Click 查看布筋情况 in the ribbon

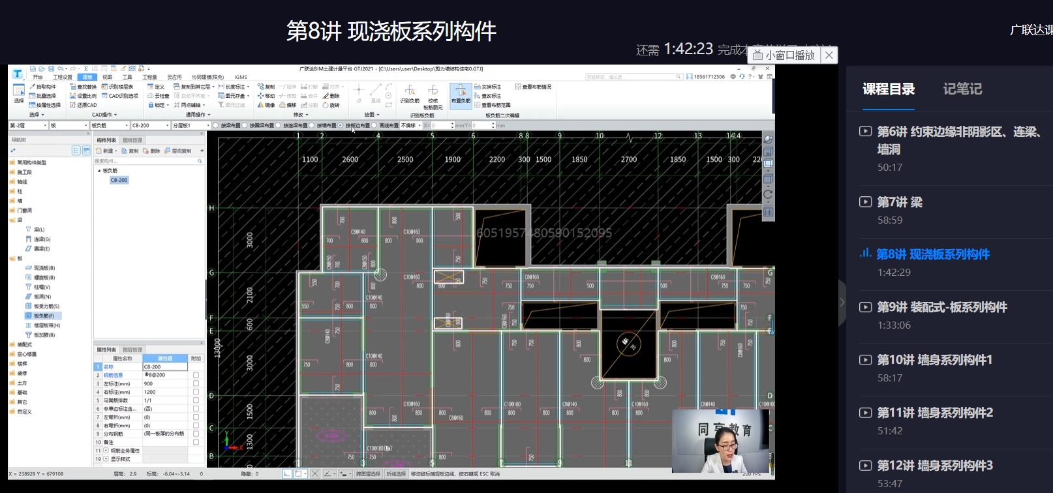coord(533,87)
